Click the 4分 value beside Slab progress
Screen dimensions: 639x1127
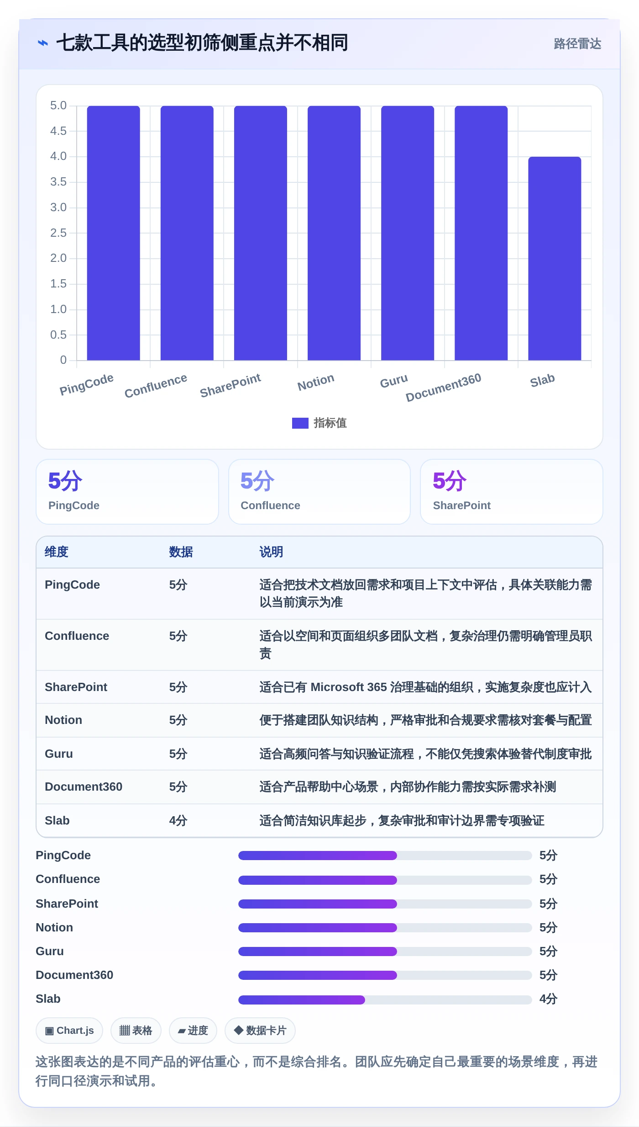click(548, 999)
